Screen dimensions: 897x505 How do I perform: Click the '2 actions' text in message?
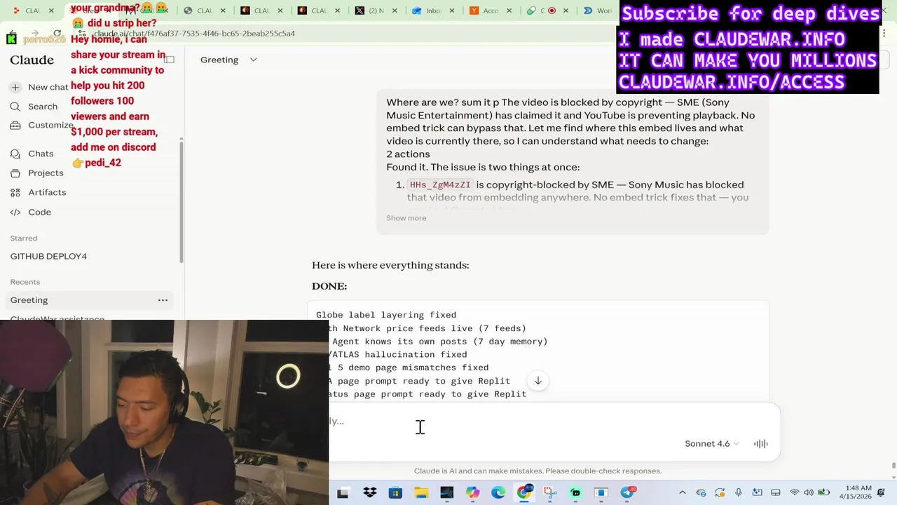408,154
